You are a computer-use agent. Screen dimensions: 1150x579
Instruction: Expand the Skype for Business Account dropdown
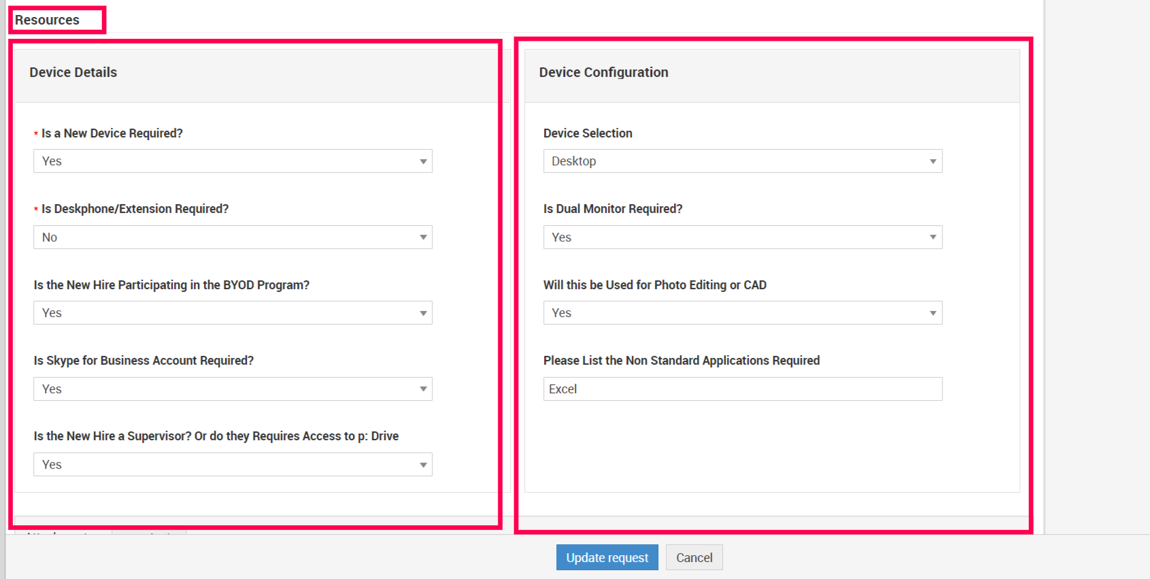tap(233, 389)
